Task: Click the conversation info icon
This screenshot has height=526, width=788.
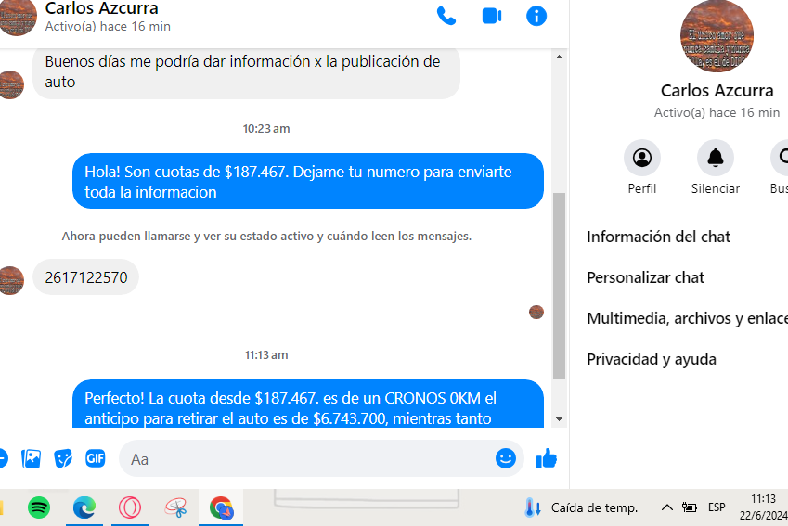Action: 536,16
